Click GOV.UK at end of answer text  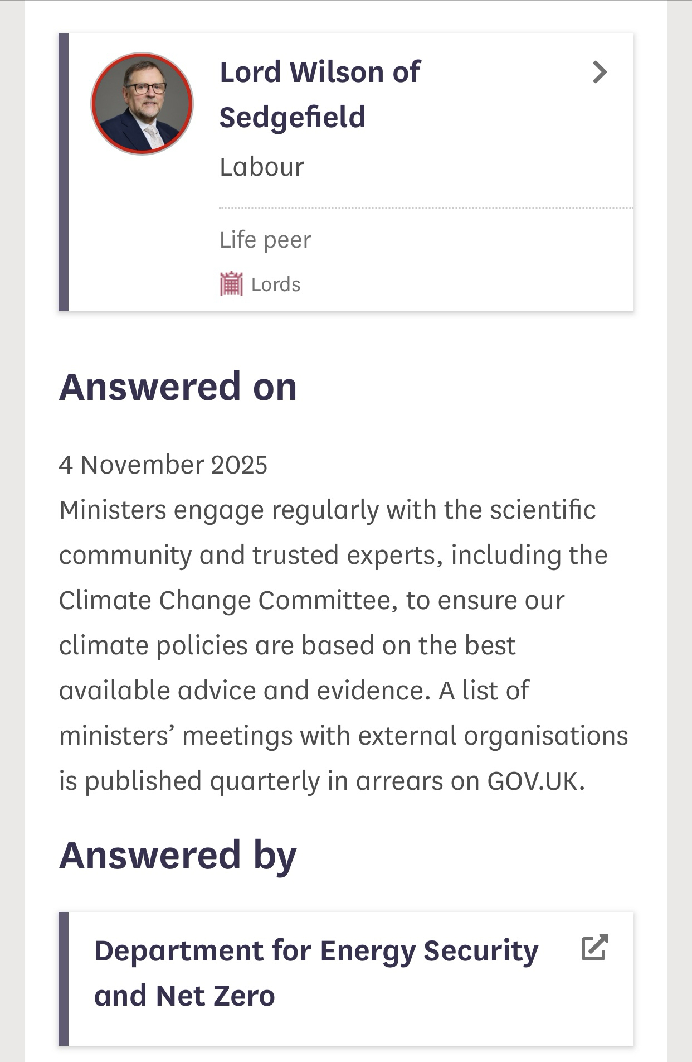point(535,781)
